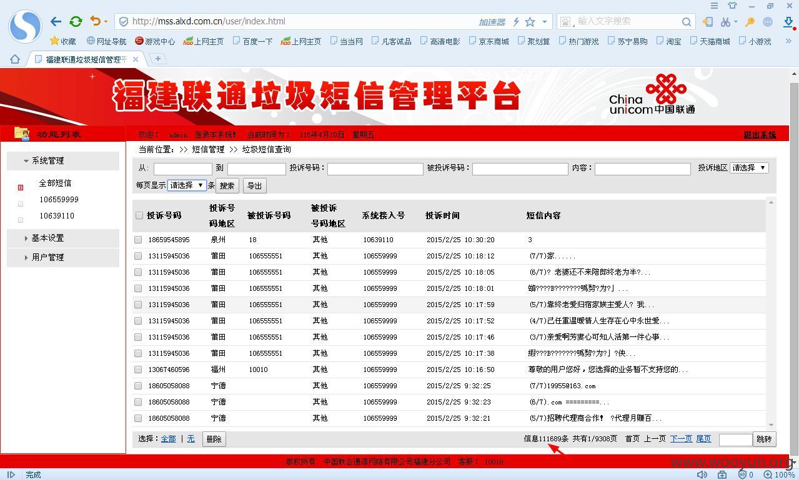Open the screenshot tool dropdown arrow
Viewport: 799px width, 480px height.
point(735,22)
